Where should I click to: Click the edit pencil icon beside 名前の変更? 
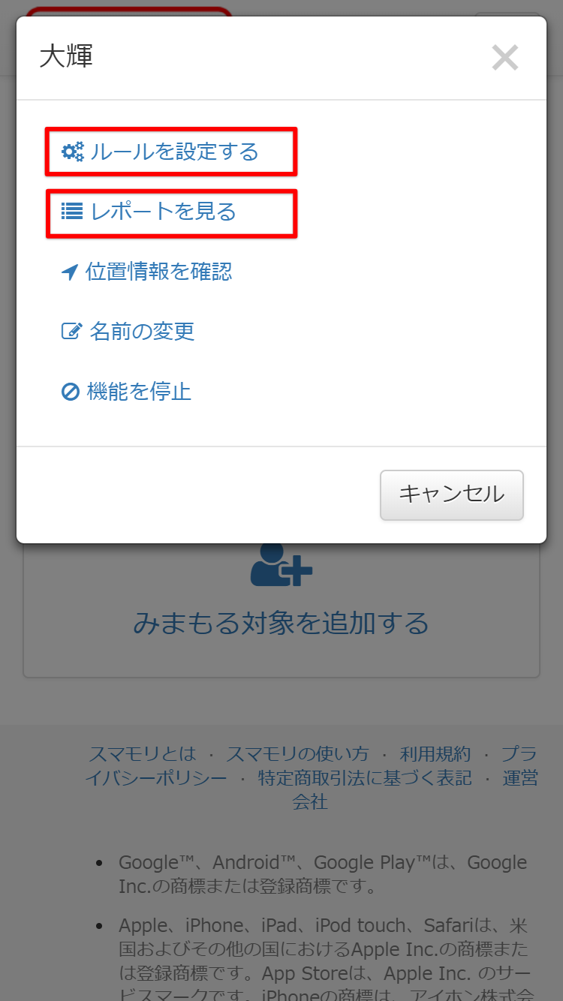[x=71, y=331]
